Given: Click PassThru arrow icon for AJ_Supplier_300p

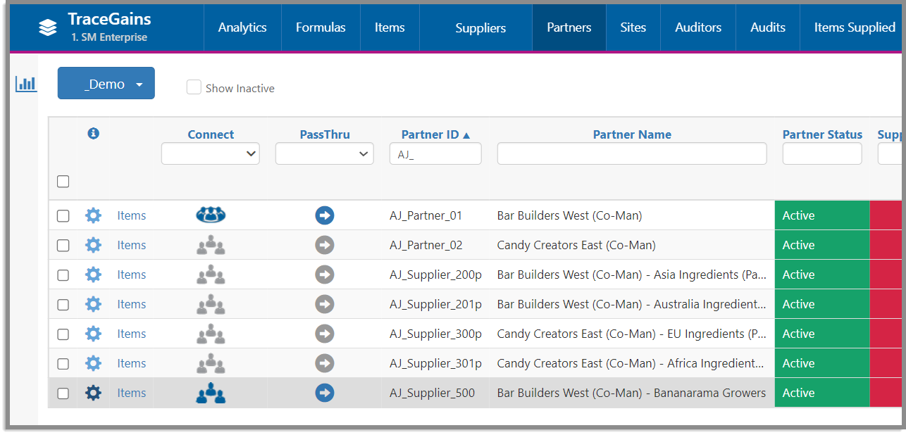Looking at the screenshot, I should [x=325, y=334].
